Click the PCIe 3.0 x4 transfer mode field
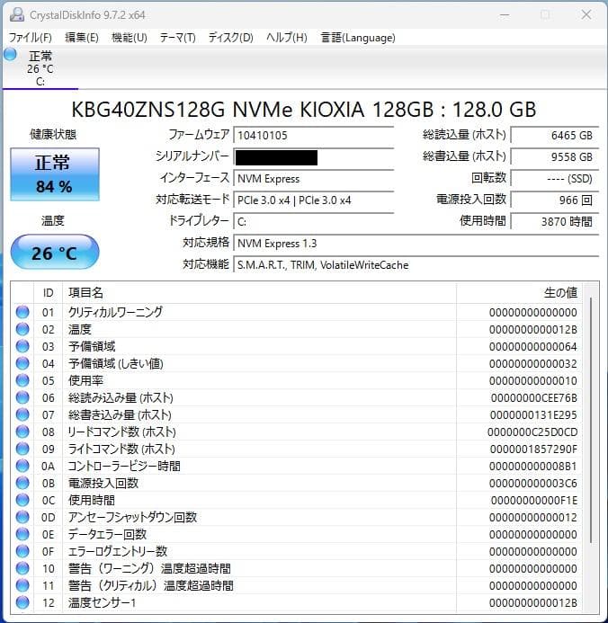Viewport: 608px width, 623px height. [314, 200]
